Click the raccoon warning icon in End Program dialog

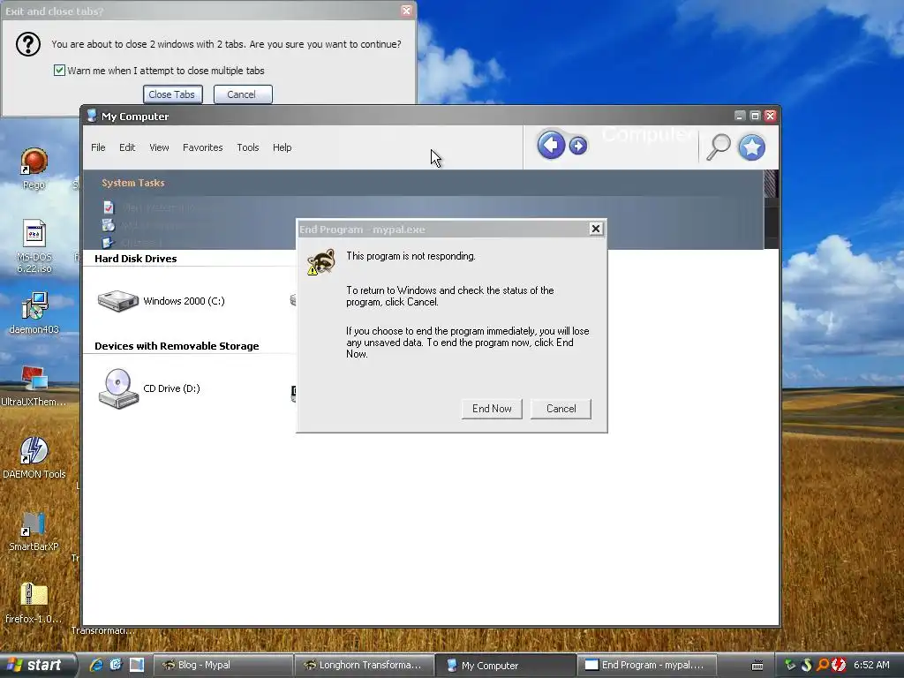tap(321, 261)
